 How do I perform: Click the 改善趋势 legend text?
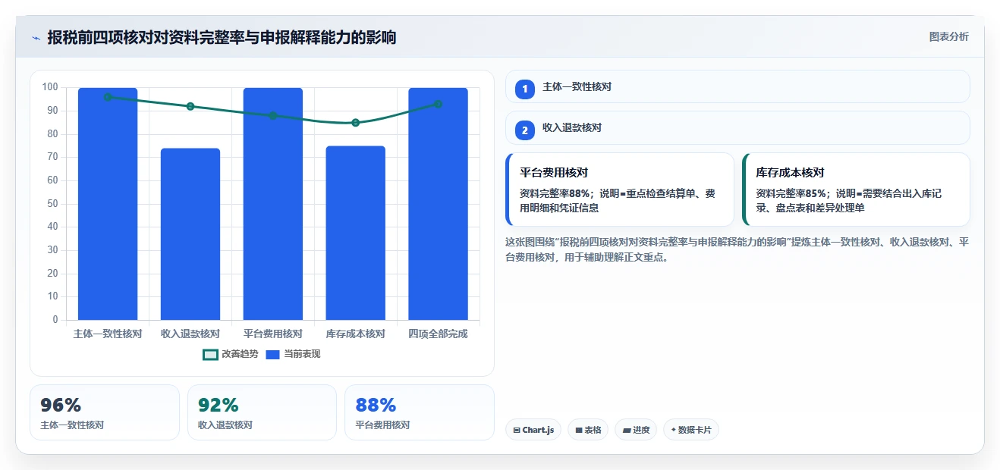coord(240,354)
